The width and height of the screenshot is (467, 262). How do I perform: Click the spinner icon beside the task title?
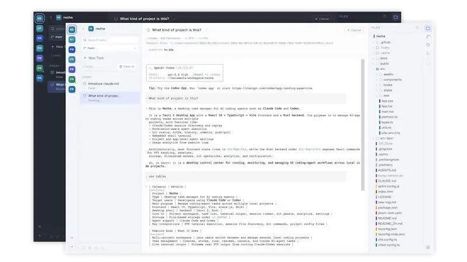pyautogui.click(x=148, y=30)
